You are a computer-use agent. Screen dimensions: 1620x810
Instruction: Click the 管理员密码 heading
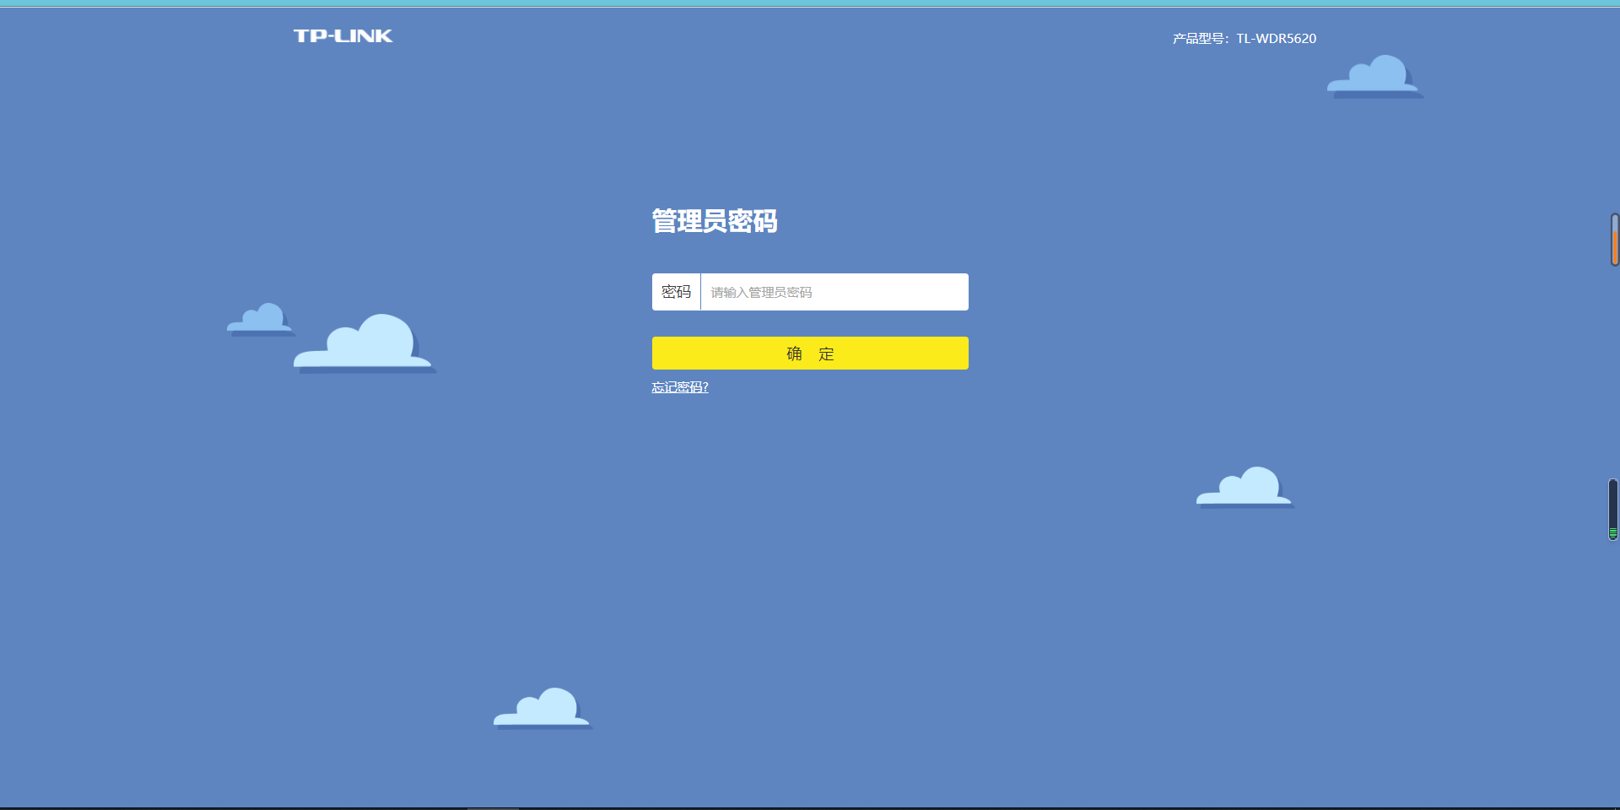pos(714,221)
